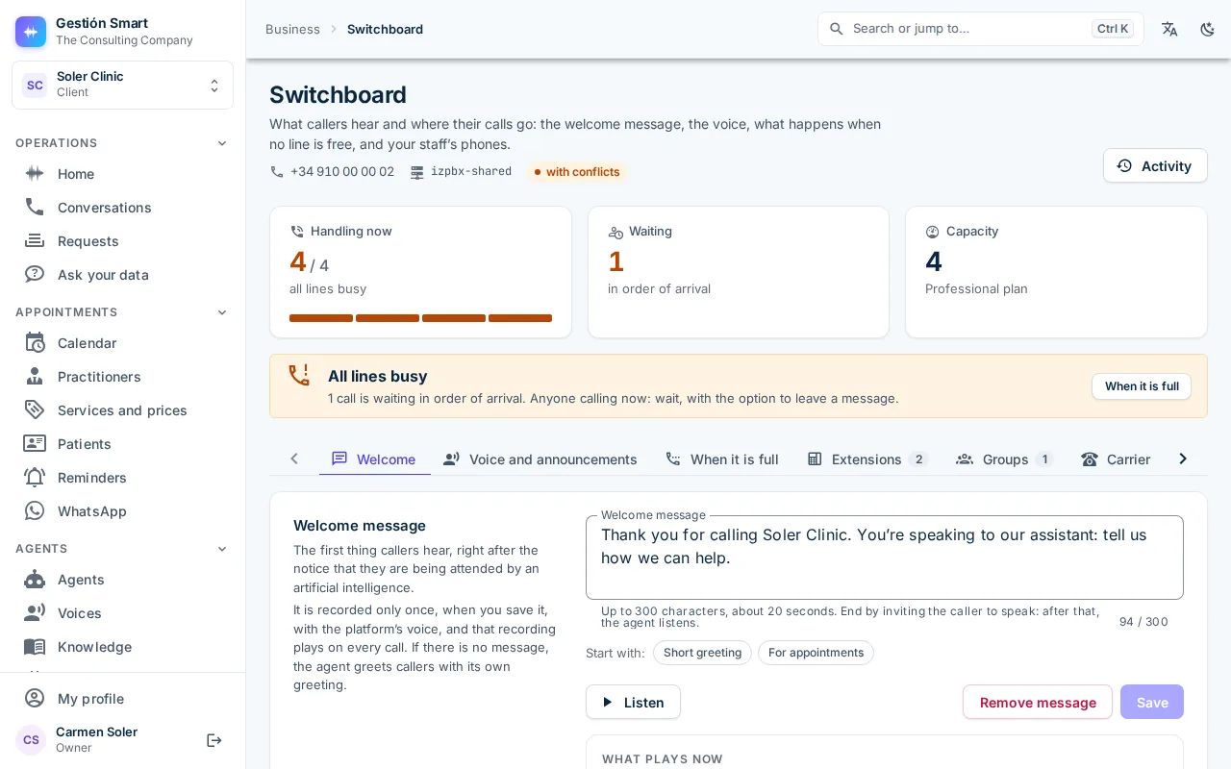Toggle dark mode moon icon
The width and height of the screenshot is (1231, 769).
click(x=1208, y=29)
